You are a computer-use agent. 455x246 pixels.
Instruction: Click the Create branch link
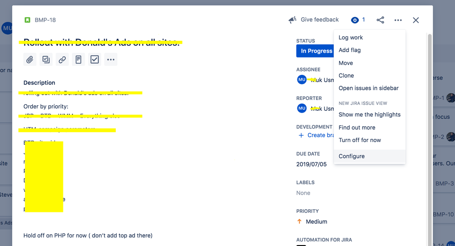pos(321,135)
